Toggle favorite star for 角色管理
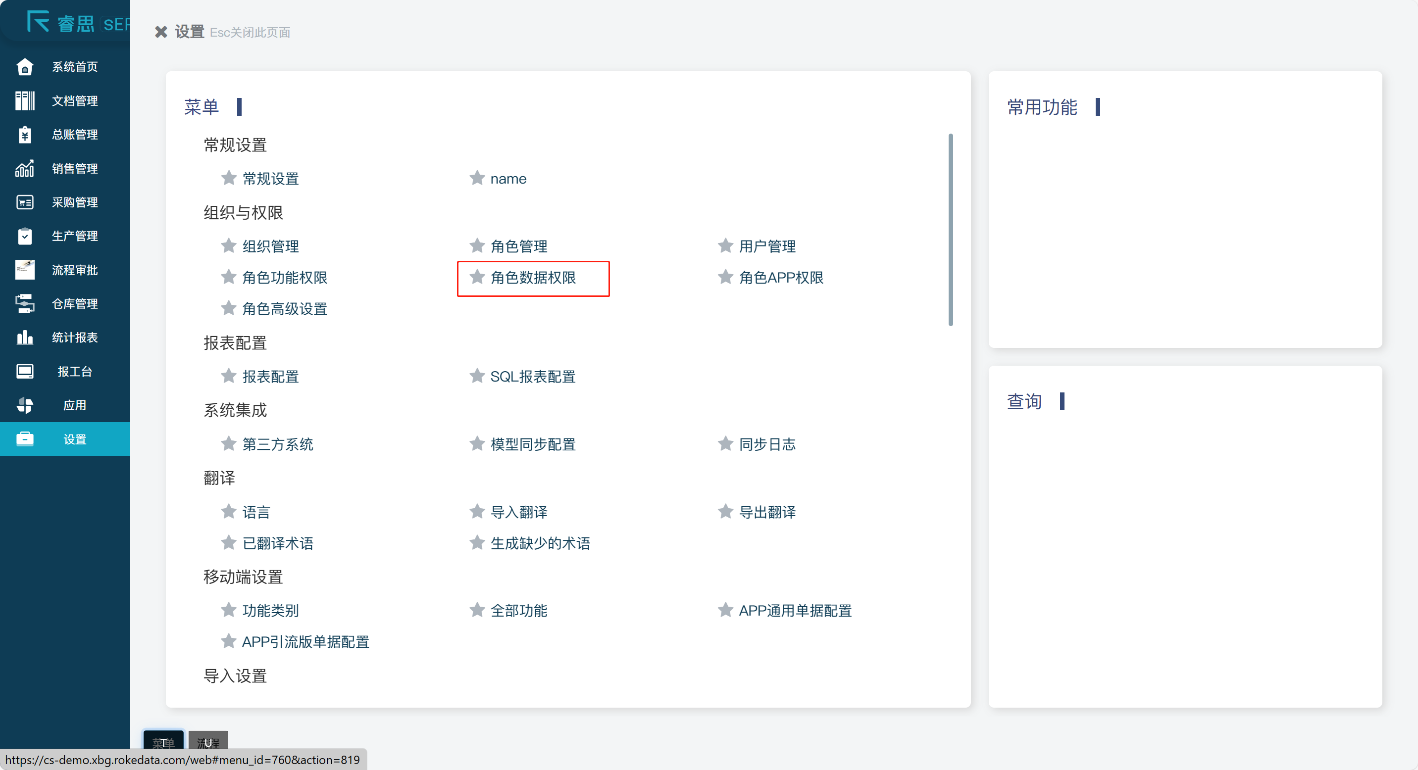 477,245
